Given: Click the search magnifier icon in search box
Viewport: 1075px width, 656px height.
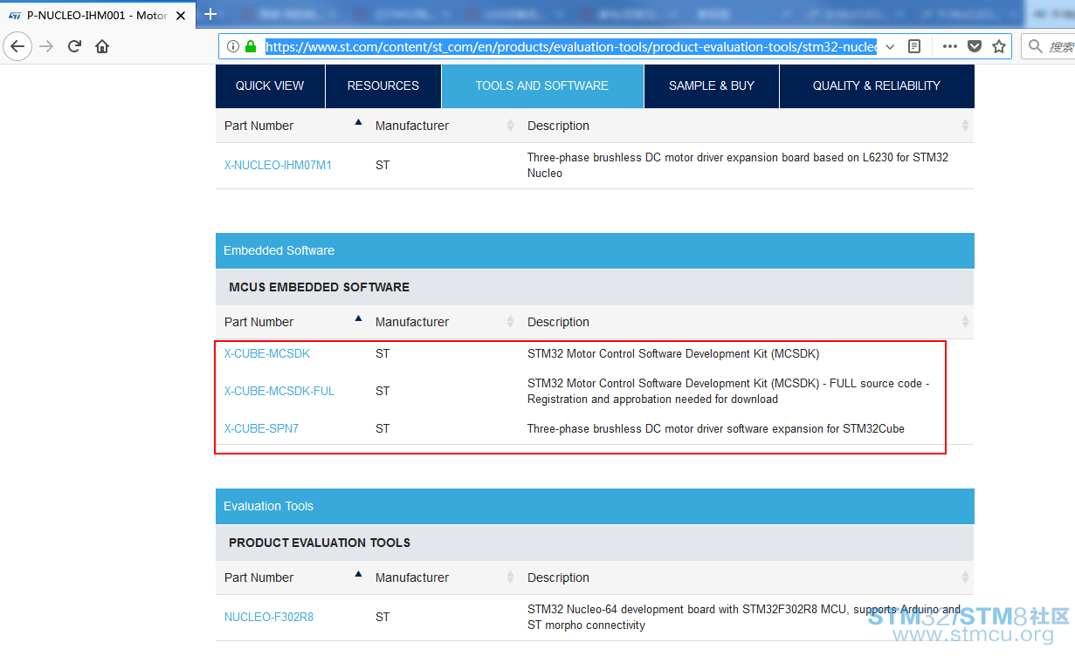Looking at the screenshot, I should coord(1035,46).
